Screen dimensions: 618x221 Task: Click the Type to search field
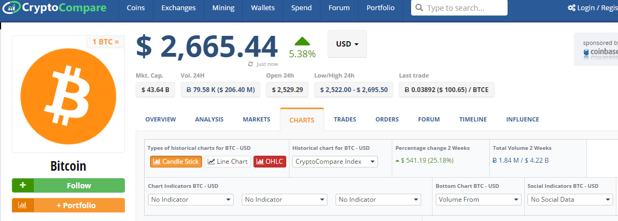pyautogui.click(x=459, y=8)
